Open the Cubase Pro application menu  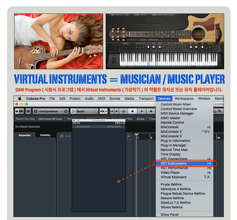[36, 99]
